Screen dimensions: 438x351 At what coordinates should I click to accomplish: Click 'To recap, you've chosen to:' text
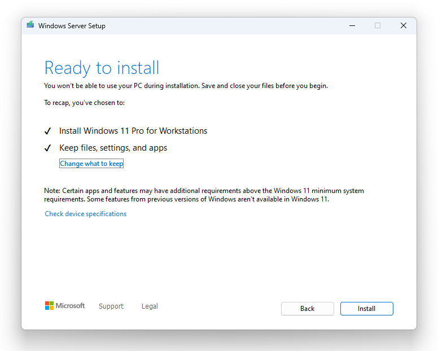[x=84, y=103]
